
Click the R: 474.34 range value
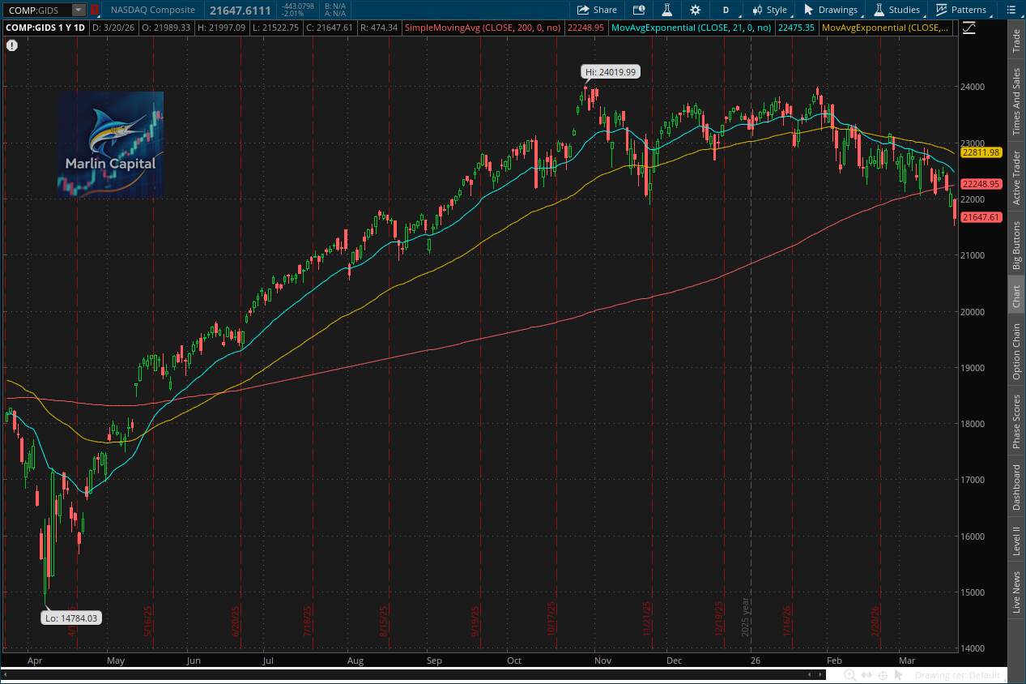379,28
